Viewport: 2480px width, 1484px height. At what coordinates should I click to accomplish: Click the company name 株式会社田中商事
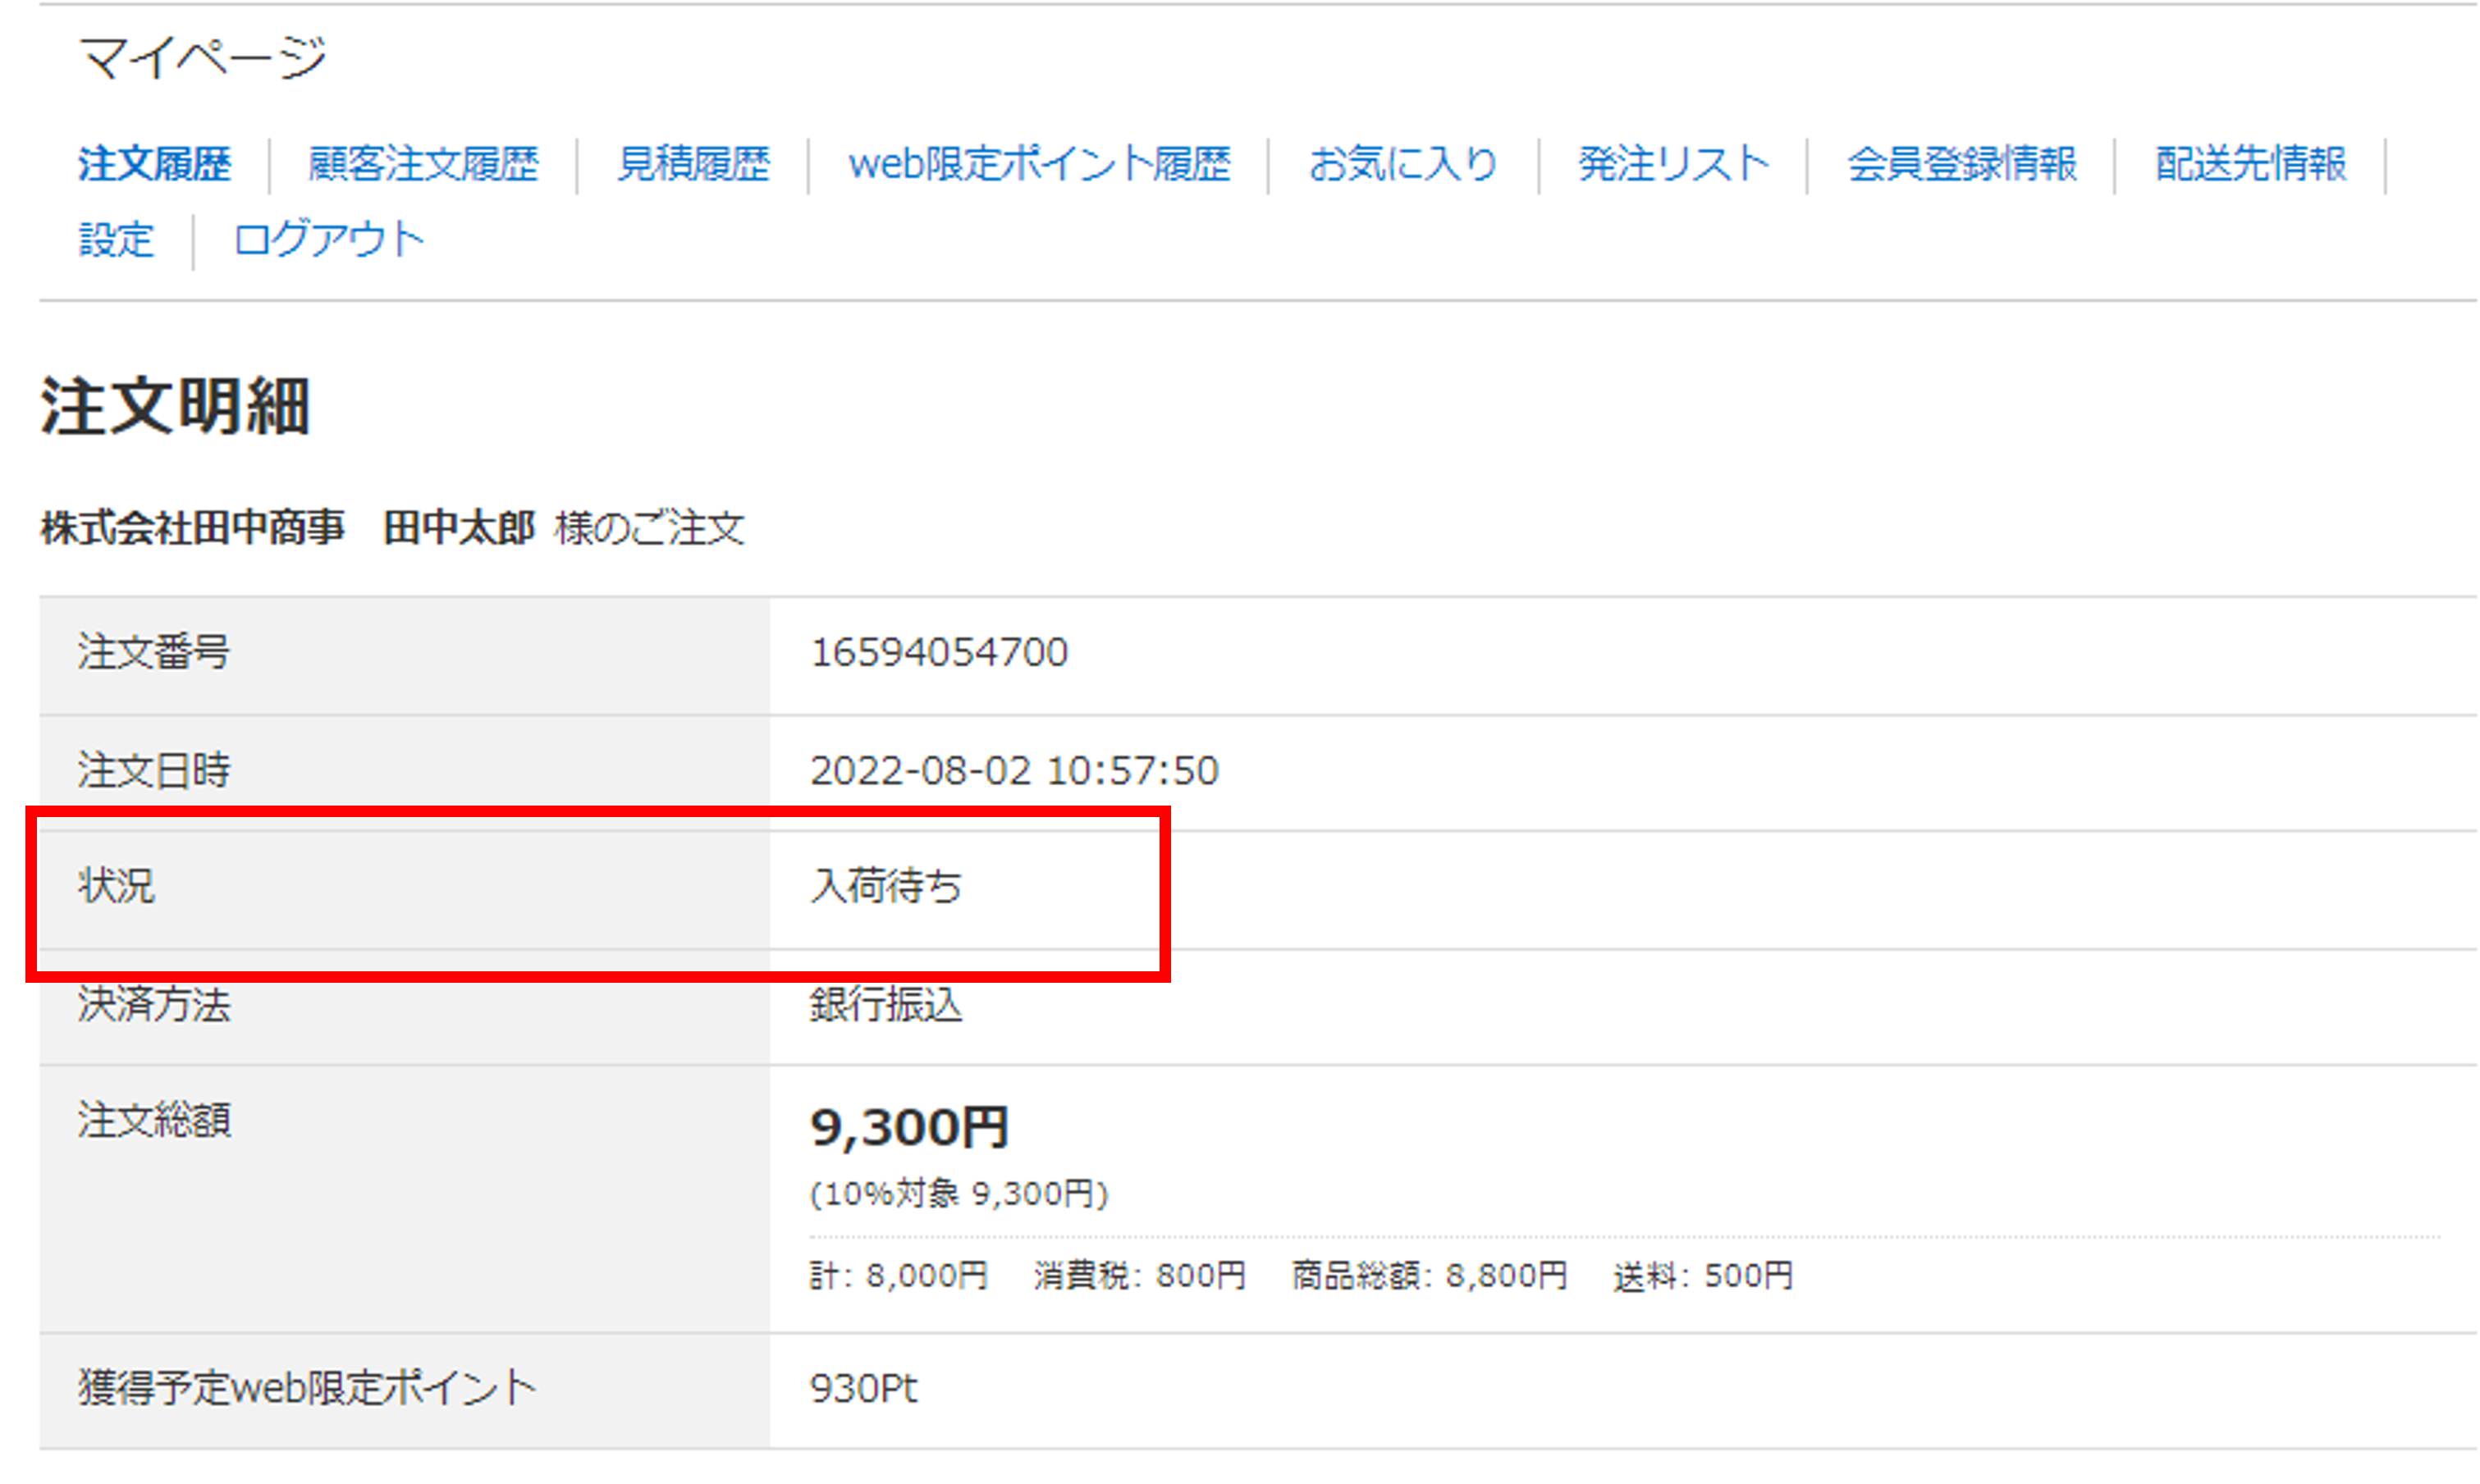pos(193,528)
